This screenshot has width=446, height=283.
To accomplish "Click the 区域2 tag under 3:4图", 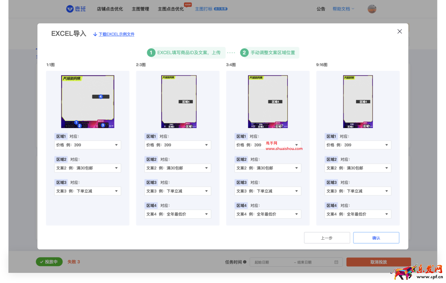I will (x=241, y=159).
